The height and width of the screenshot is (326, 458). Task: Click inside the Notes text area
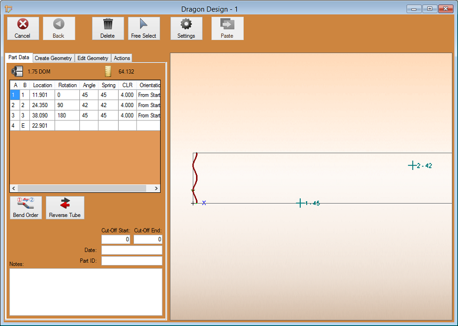[86, 292]
